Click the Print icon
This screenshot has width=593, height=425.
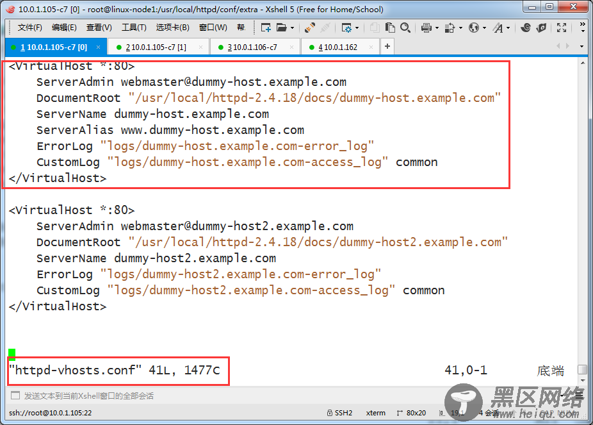coord(426,28)
